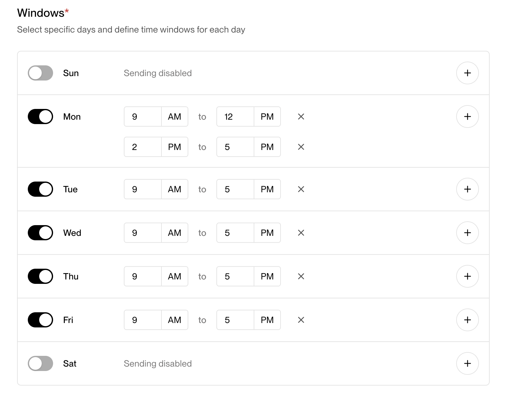This screenshot has width=508, height=401.
Task: Delete Monday's 2 PM to 5 PM window
Action: pos(301,147)
